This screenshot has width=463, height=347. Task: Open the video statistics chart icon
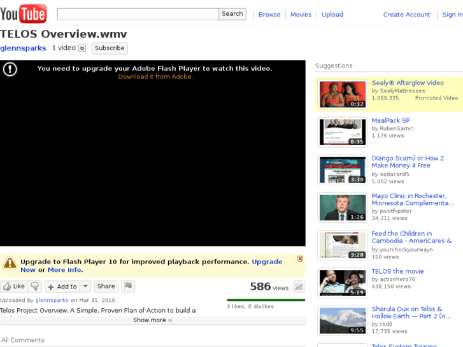click(x=299, y=287)
